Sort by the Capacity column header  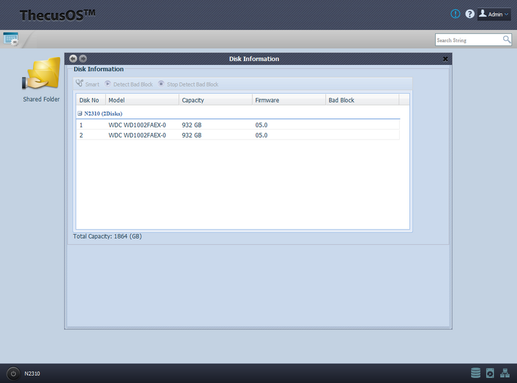tap(215, 100)
